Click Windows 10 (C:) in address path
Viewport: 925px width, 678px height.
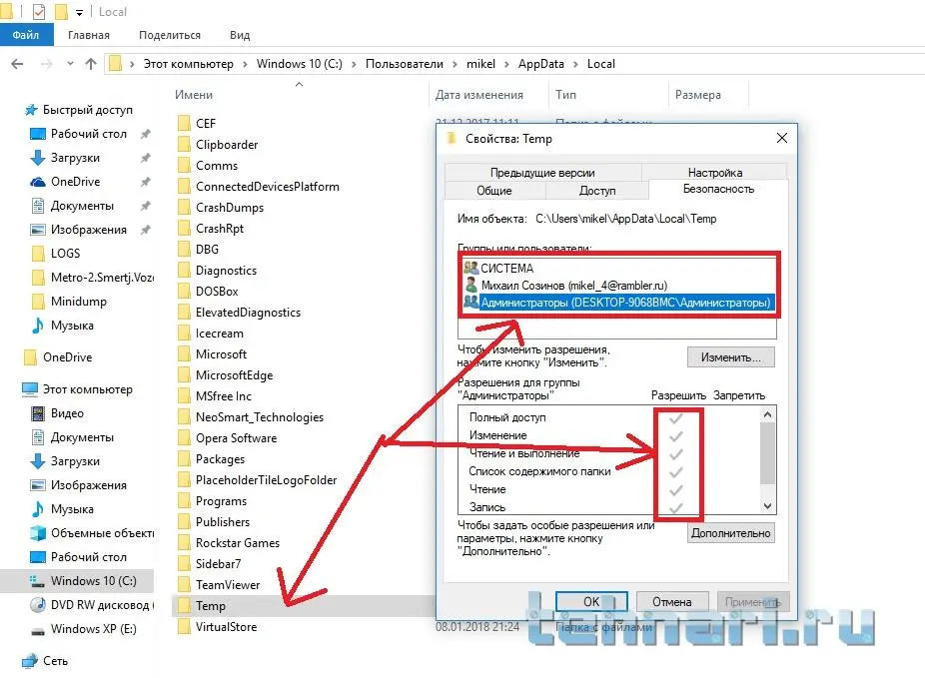(299, 64)
